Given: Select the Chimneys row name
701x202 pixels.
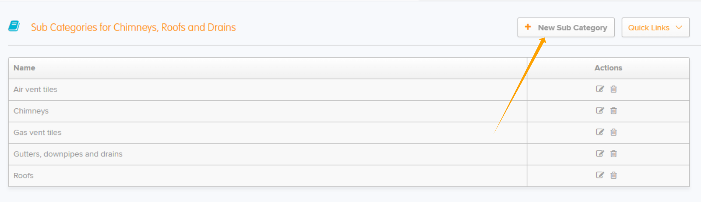Looking at the screenshot, I should 31,111.
